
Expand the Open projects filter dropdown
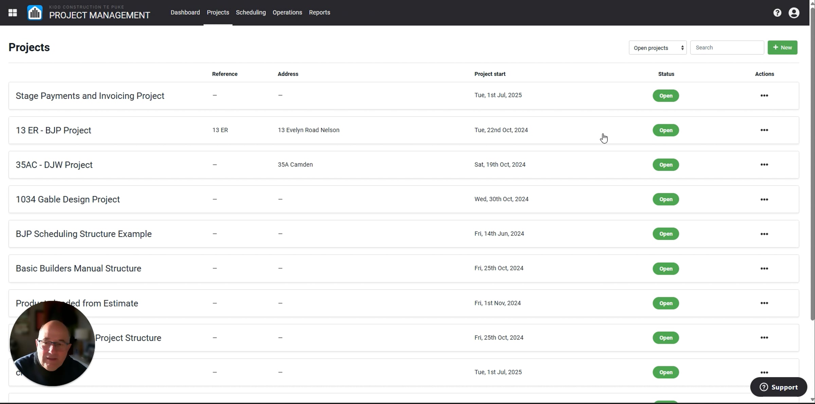657,48
